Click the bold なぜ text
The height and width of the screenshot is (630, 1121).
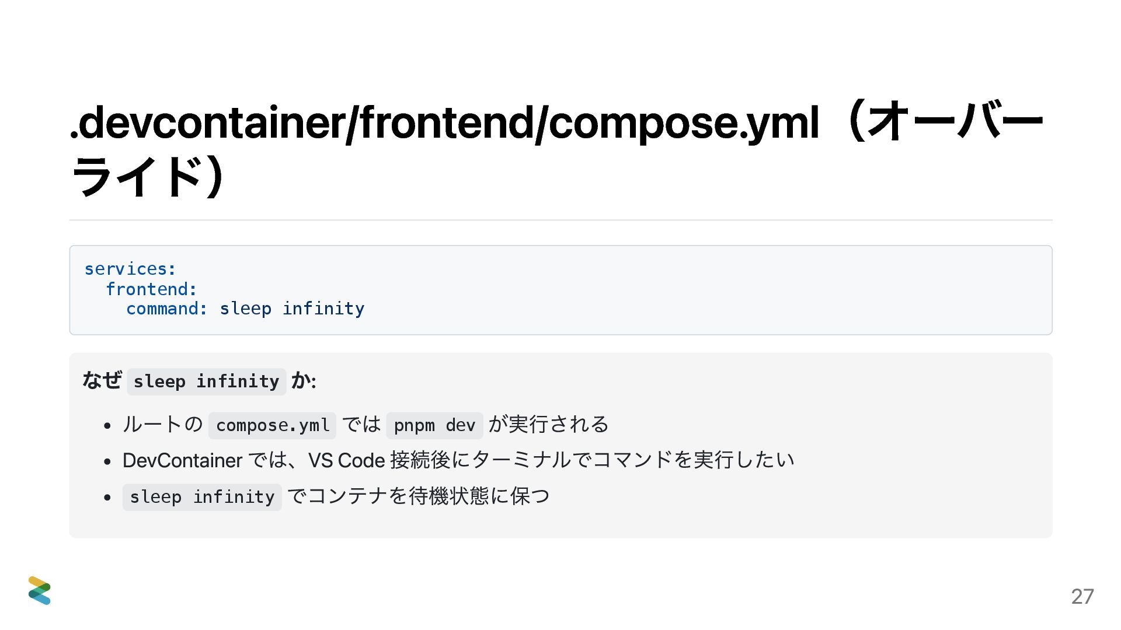pyautogui.click(x=102, y=380)
